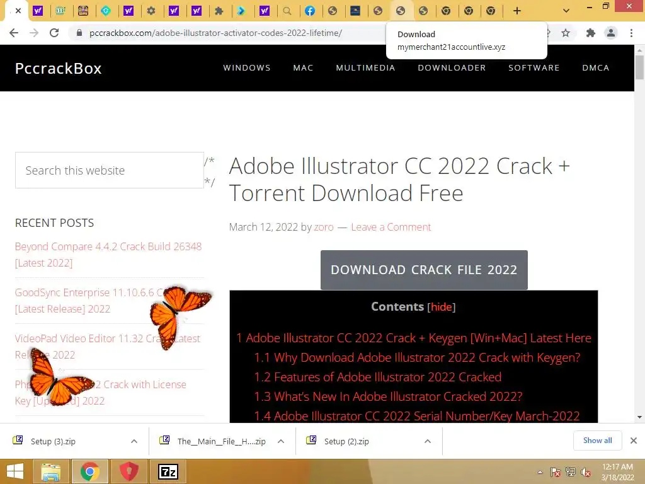Click the Chrome taskbar icon

(90, 471)
